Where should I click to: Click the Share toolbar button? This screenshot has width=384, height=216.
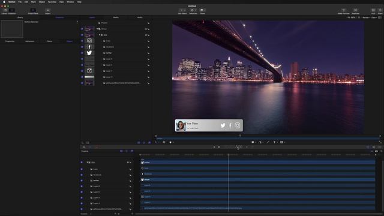pos(380,11)
